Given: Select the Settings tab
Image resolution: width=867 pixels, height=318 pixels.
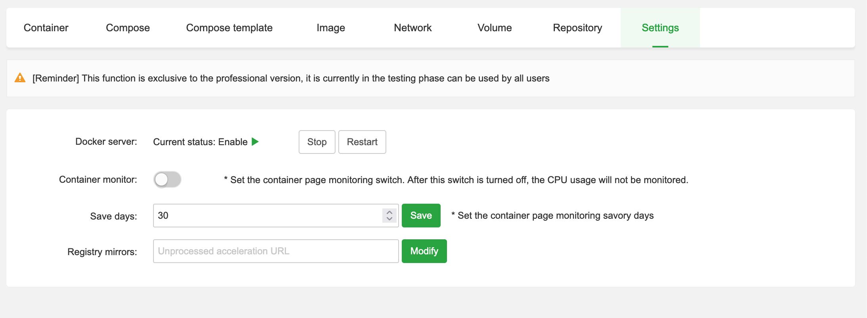Looking at the screenshot, I should (x=660, y=28).
